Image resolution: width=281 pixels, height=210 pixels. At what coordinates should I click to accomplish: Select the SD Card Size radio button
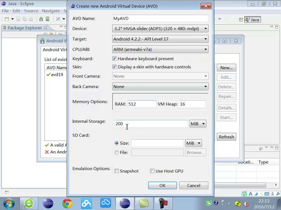(116, 143)
